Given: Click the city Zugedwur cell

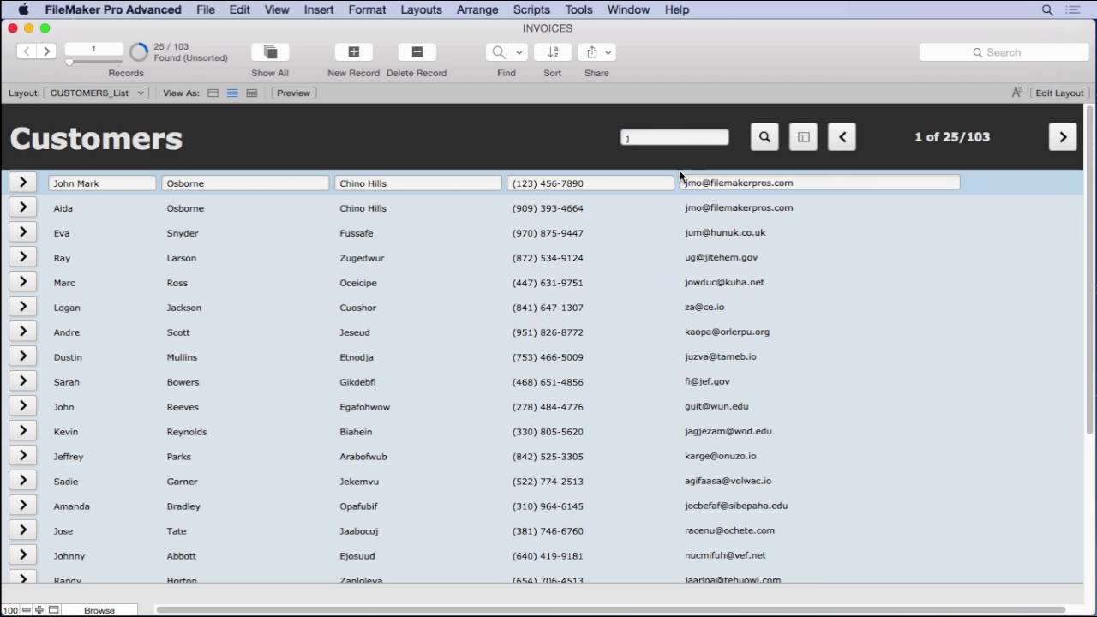Looking at the screenshot, I should point(362,257).
